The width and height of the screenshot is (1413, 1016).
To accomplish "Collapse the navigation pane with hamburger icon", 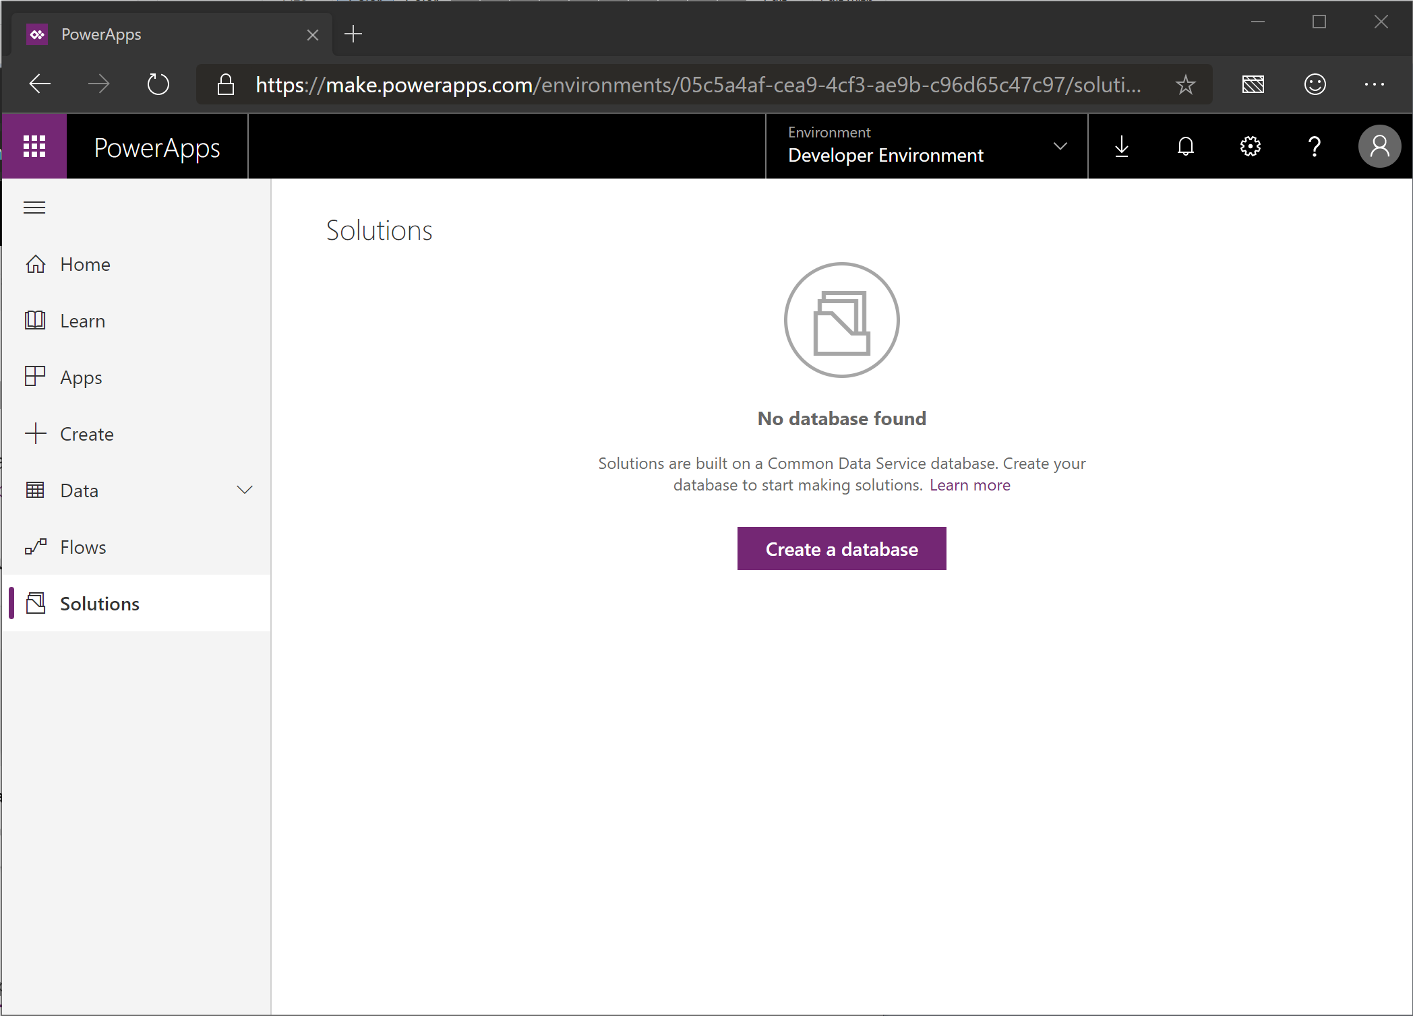I will click(34, 208).
